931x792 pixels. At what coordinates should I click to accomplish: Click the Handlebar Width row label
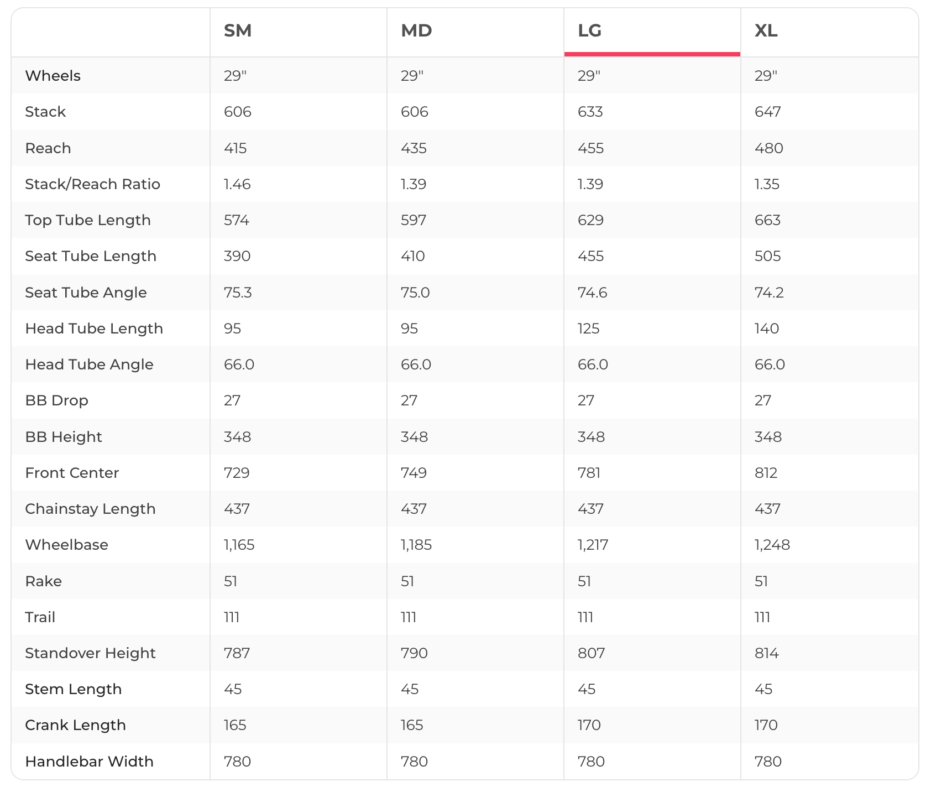90,762
